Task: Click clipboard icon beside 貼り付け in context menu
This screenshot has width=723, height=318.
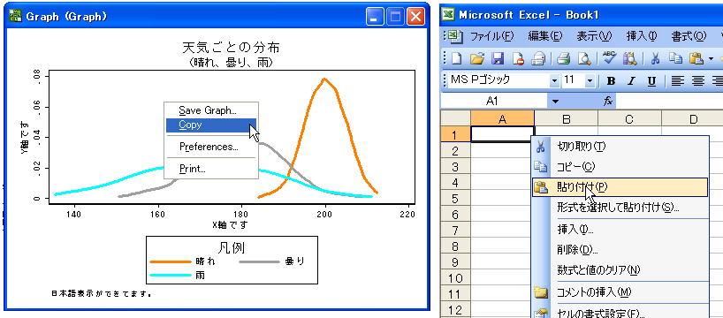Action: pos(540,187)
